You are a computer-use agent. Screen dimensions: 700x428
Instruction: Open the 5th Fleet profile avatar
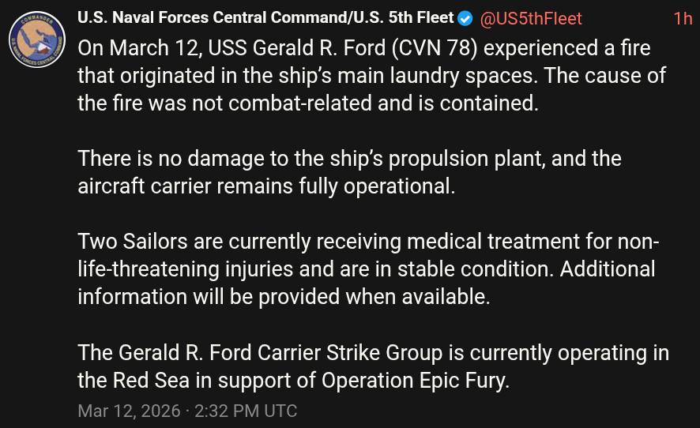tap(37, 39)
